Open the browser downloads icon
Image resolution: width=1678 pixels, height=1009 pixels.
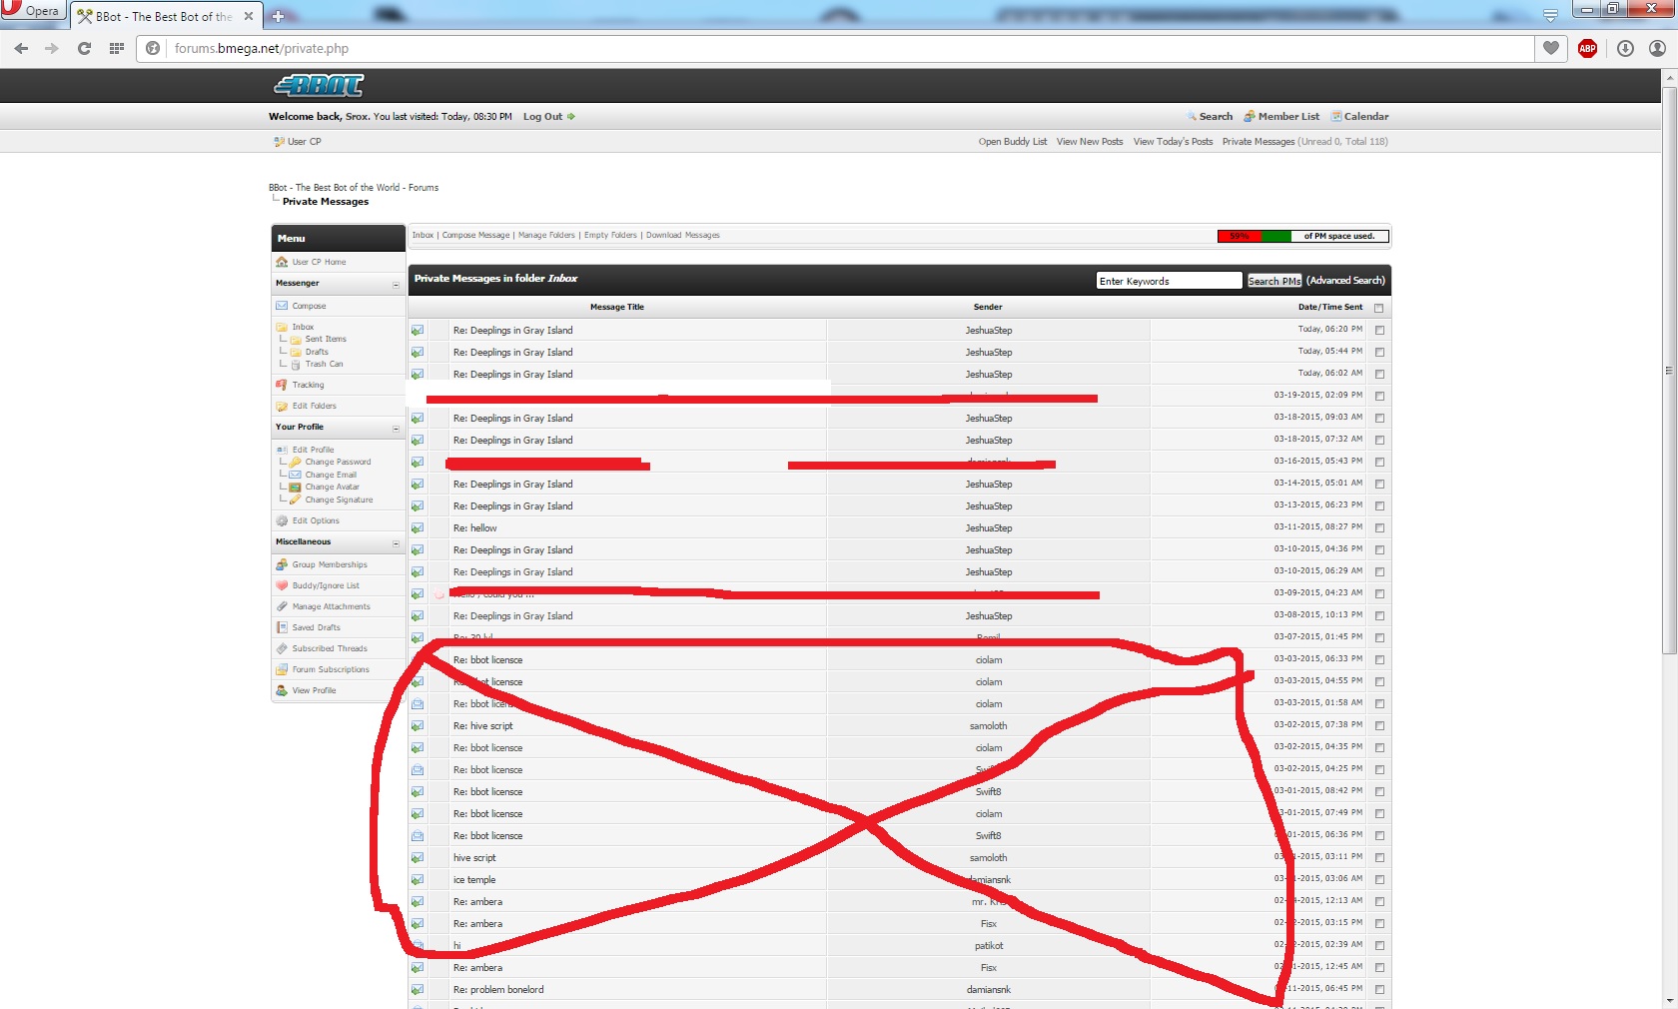1625,48
